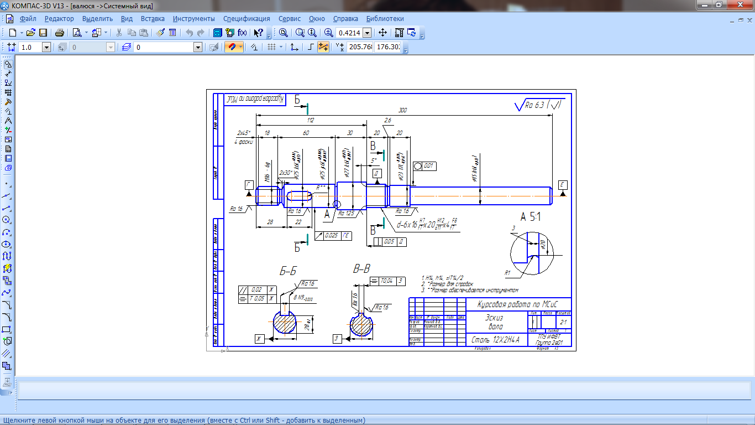
Task: Select the Ellipse tool in left toolbar
Action: coord(7,244)
